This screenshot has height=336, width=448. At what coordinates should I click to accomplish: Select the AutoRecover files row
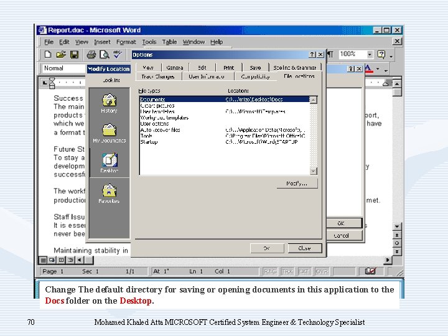tap(225, 129)
